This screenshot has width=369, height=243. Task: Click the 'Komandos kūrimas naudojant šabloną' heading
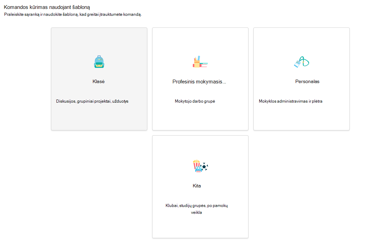47,7
